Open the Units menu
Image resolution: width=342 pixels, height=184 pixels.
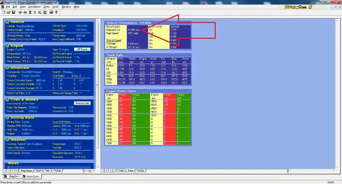coord(46,7)
